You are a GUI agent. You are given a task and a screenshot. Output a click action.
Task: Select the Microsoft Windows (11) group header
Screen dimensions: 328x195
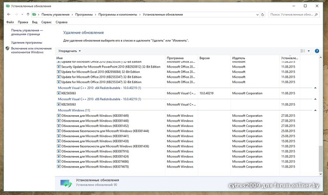coord(74,110)
